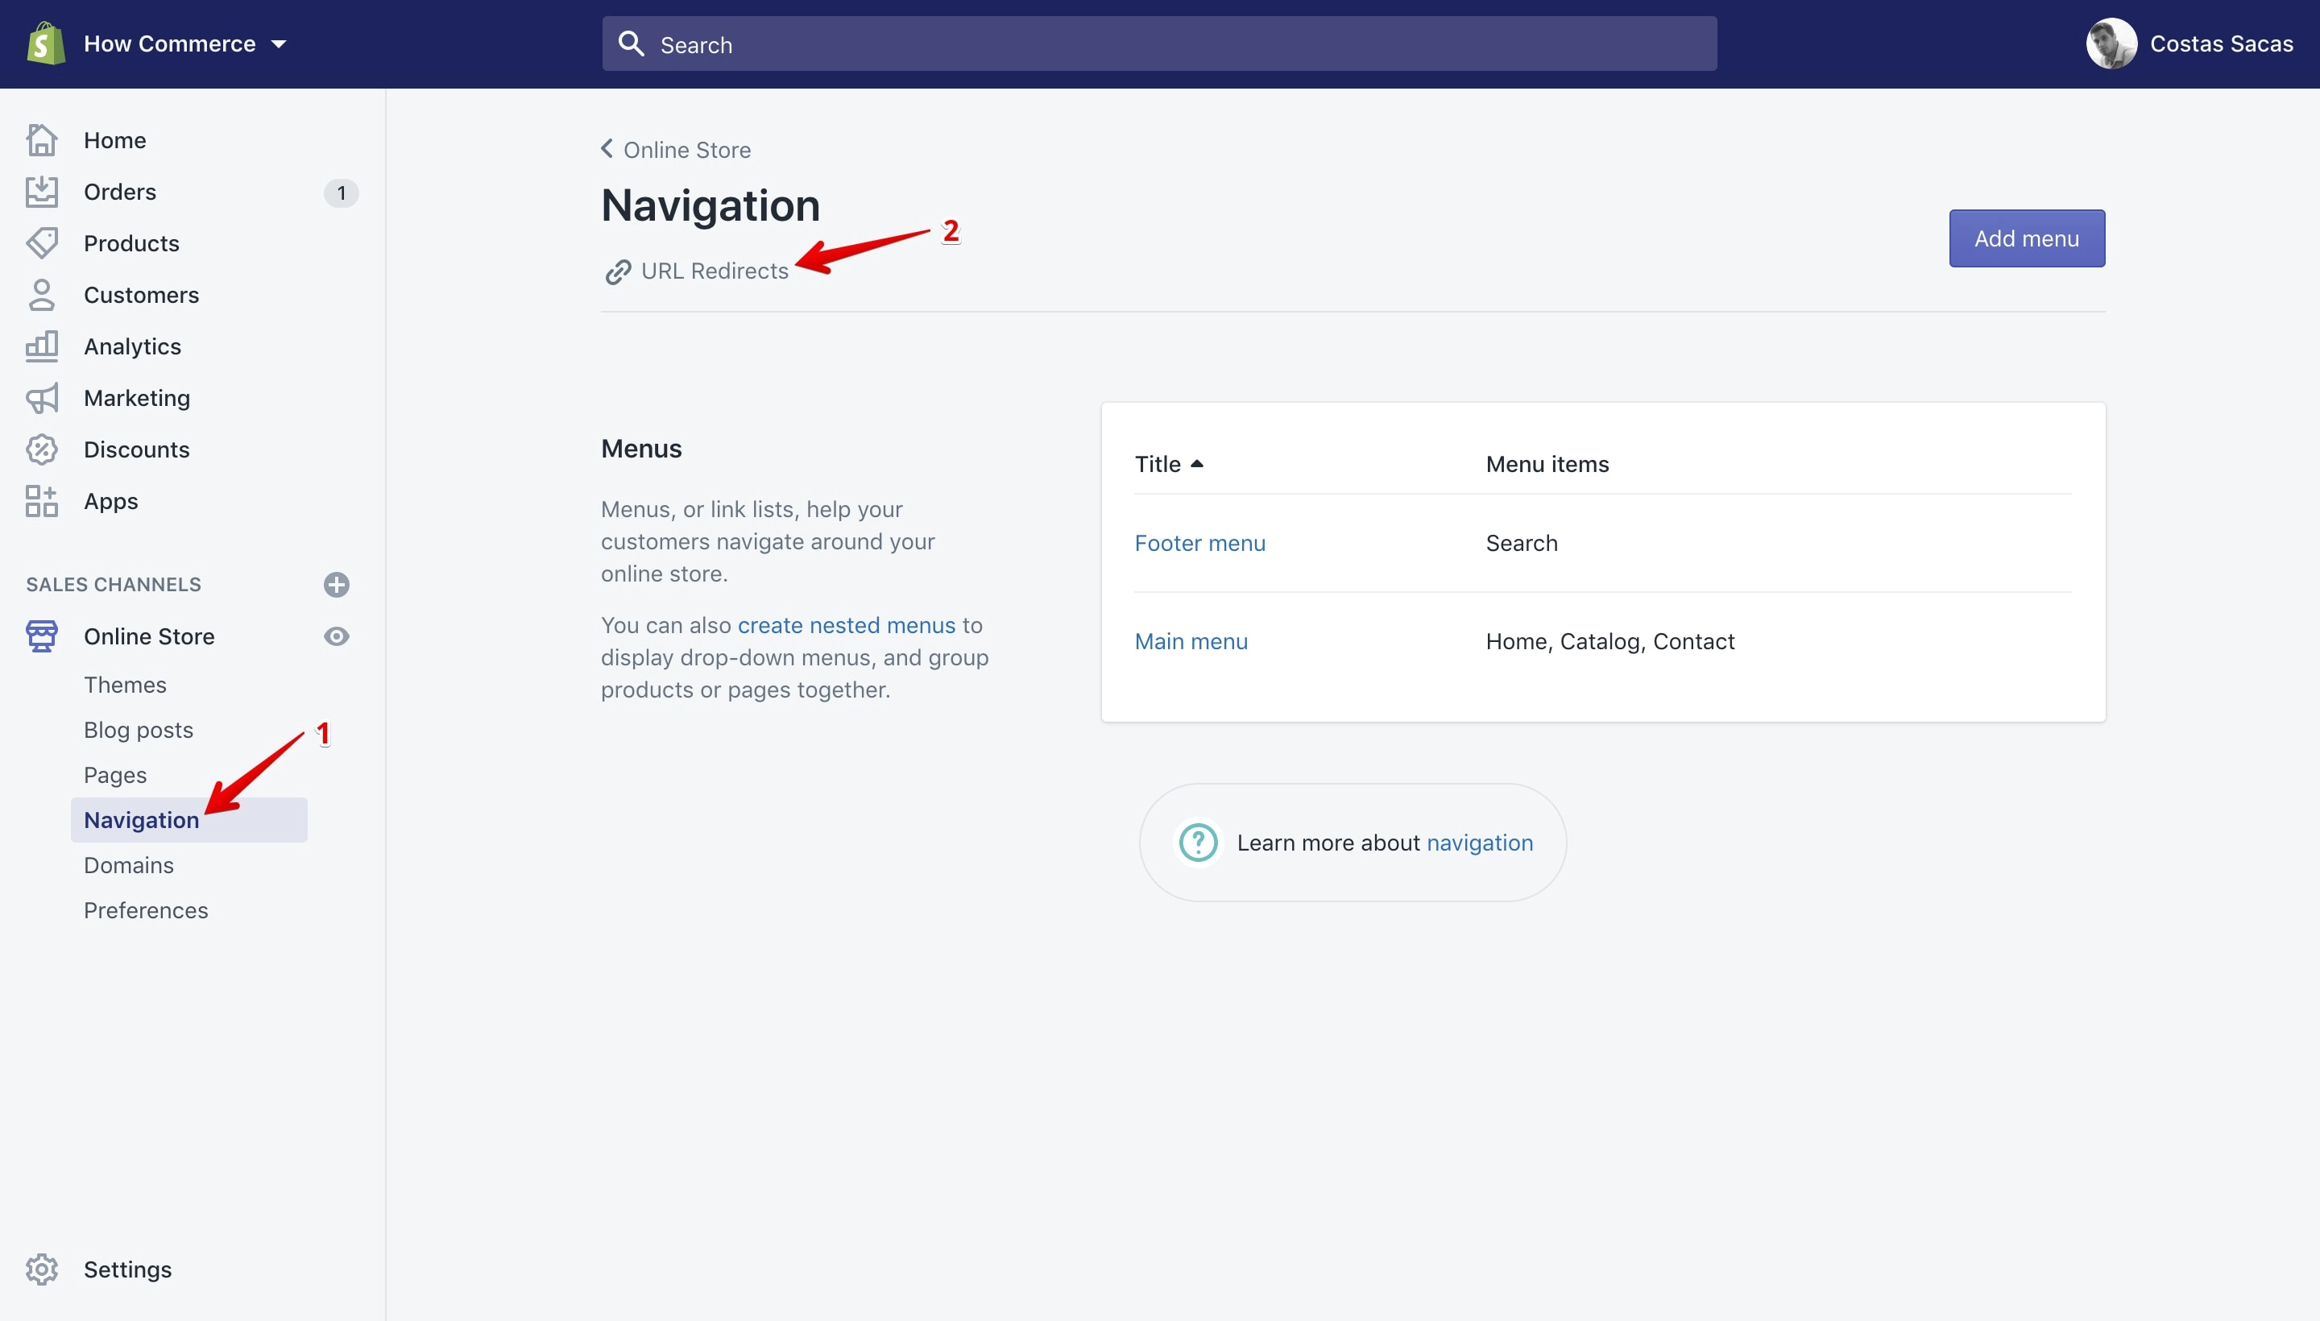The height and width of the screenshot is (1321, 2320).
Task: Open the Marketing section
Action: (x=137, y=398)
